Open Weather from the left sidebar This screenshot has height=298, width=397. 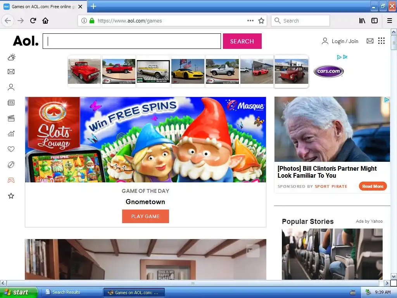pyautogui.click(x=11, y=57)
